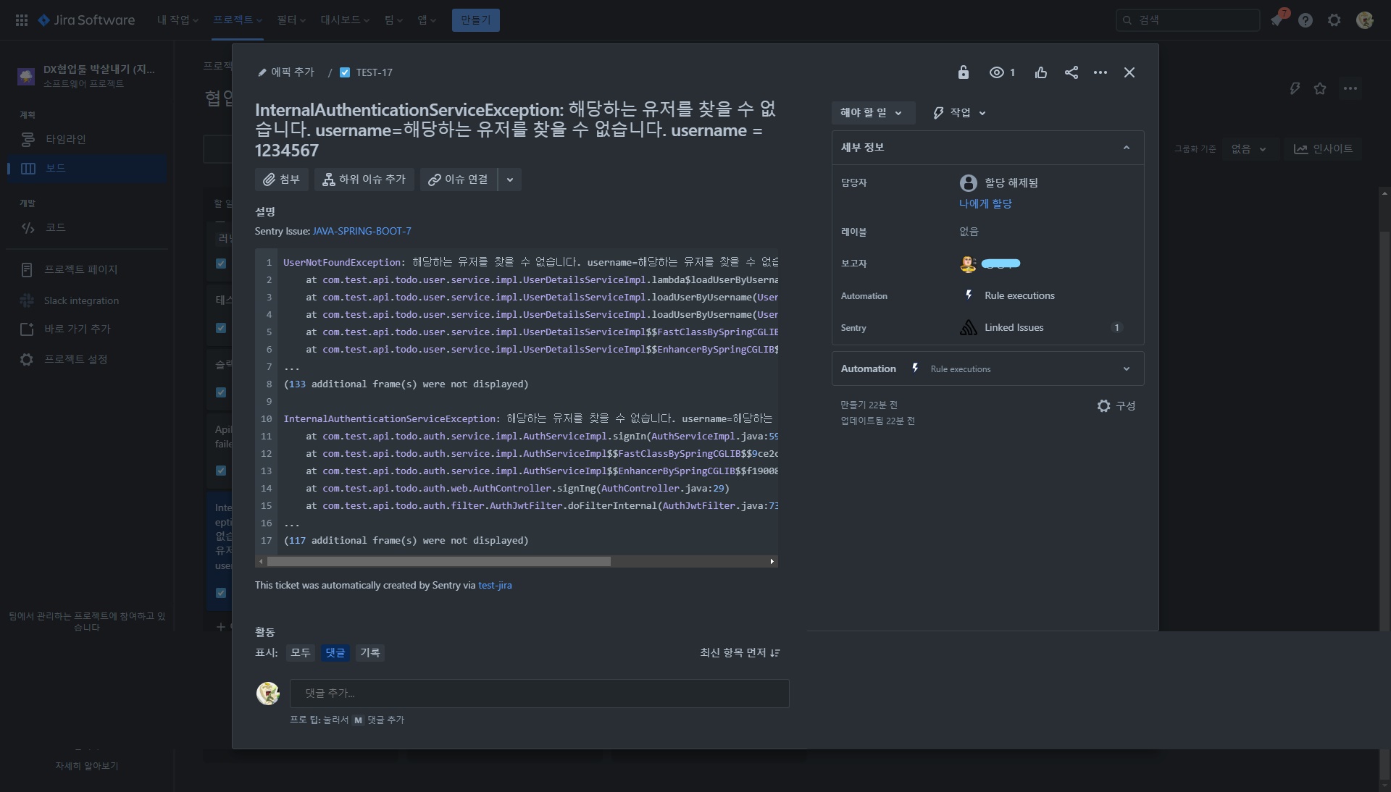Image resolution: width=1391 pixels, height=792 pixels.
Task: Open the 대시보드 menu
Action: [345, 20]
